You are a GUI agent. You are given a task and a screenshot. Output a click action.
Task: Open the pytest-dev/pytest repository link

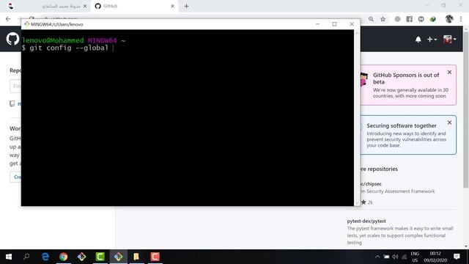pyautogui.click(x=366, y=221)
